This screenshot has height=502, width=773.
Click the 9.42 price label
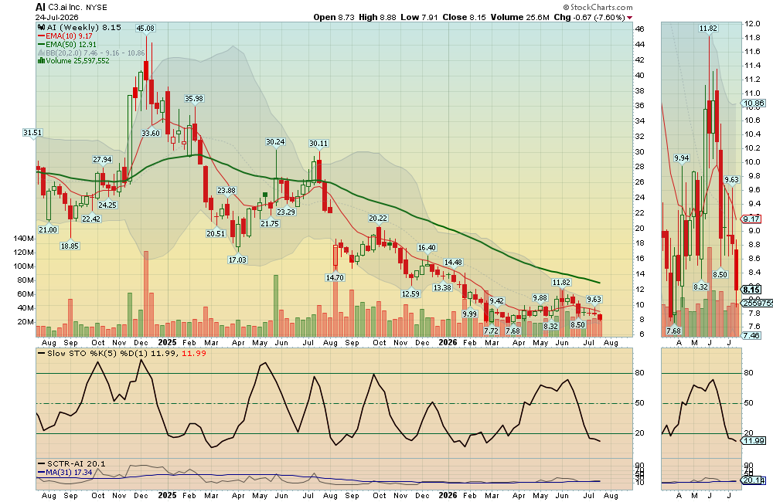pos(497,301)
